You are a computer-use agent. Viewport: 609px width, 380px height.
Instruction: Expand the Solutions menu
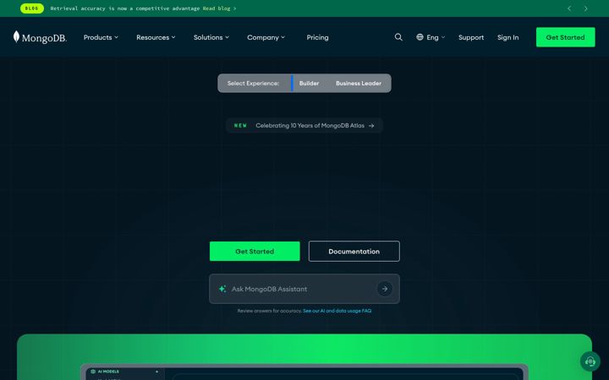tap(211, 38)
